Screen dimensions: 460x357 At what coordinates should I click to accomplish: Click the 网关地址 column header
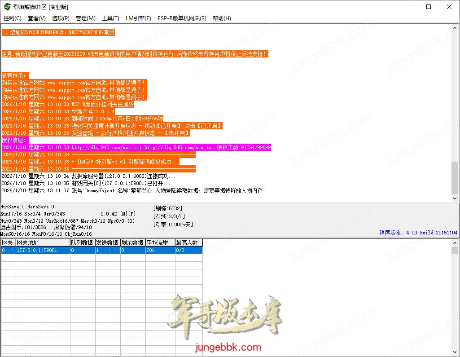coord(43,242)
